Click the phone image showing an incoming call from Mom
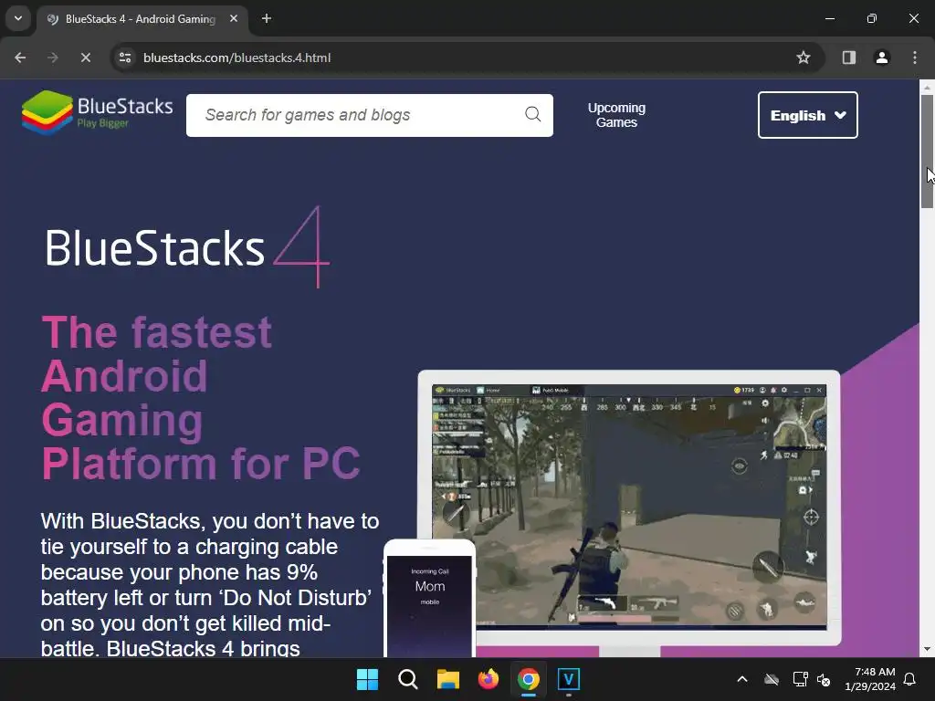Screen dimensions: 935x701 (x=429, y=599)
